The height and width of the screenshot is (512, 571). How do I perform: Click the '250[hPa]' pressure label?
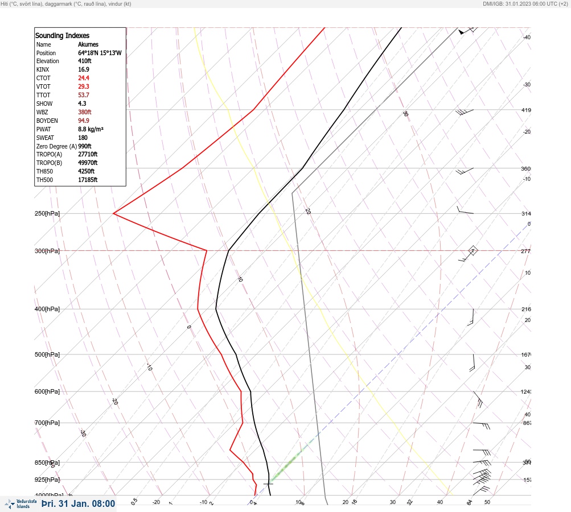coord(47,213)
